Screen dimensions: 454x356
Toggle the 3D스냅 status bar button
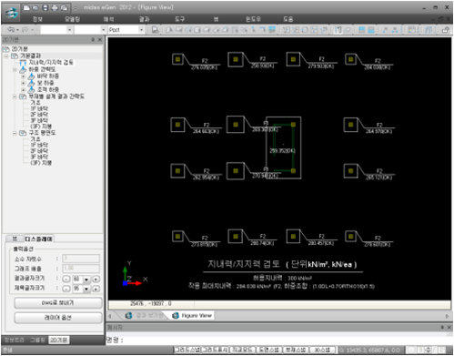click(x=322, y=350)
